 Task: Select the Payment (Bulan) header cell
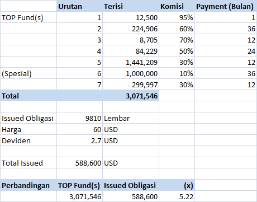pyautogui.click(x=226, y=6)
